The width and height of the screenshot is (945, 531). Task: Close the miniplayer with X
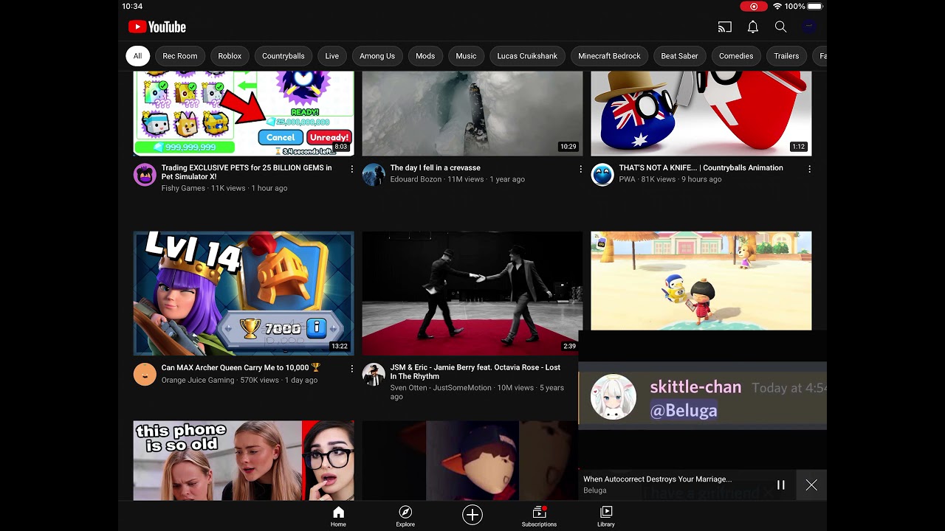pyautogui.click(x=811, y=485)
